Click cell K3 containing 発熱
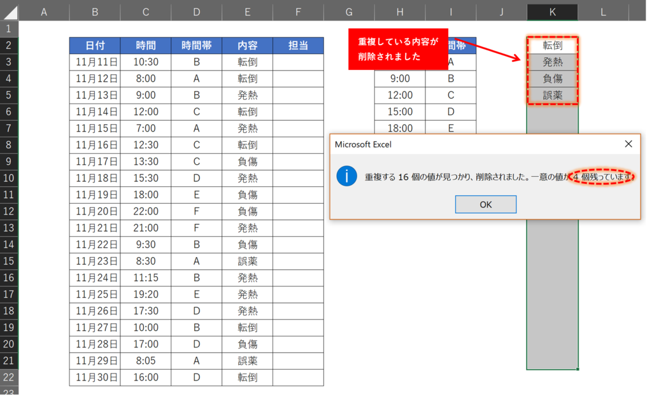The width and height of the screenshot is (652, 397). 552,62
